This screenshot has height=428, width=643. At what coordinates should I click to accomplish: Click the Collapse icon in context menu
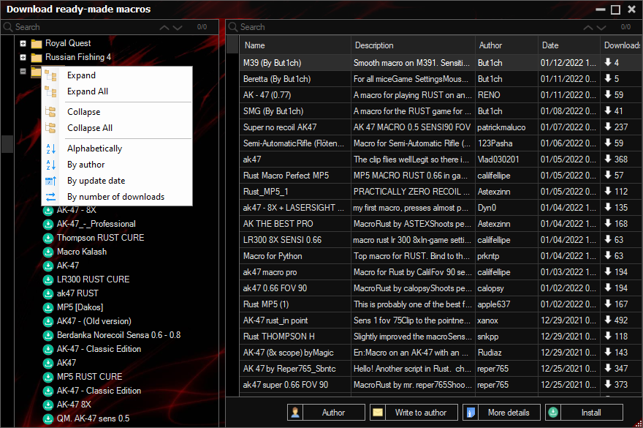point(51,112)
